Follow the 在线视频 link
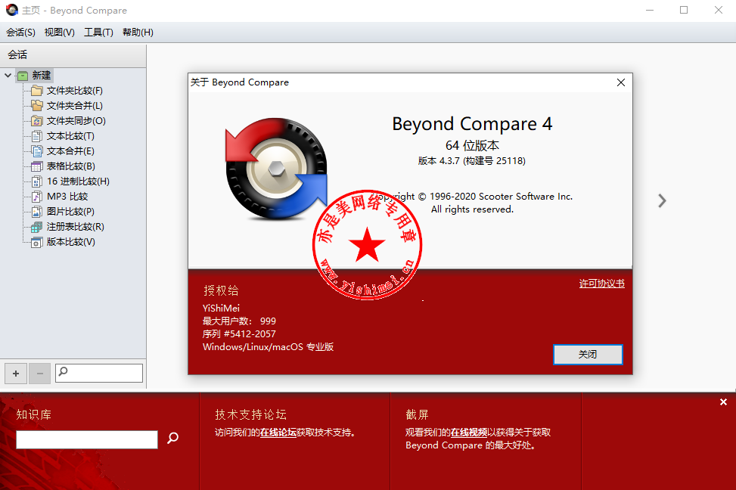Viewport: 736px width, 490px height. (x=469, y=433)
